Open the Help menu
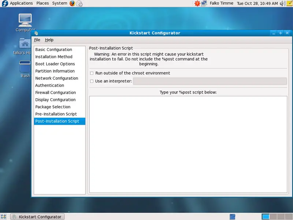The height and width of the screenshot is (220, 293). click(49, 40)
